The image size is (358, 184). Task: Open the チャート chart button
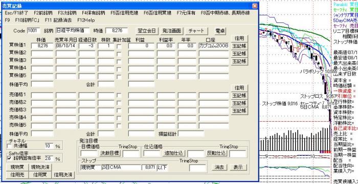196,31
